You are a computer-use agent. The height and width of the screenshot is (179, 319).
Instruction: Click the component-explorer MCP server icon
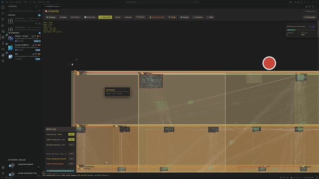click(x=12, y=166)
